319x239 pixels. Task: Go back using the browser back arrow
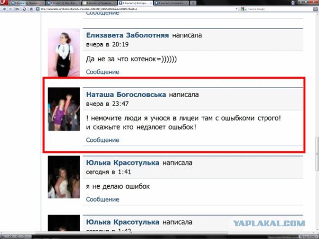point(4,9)
